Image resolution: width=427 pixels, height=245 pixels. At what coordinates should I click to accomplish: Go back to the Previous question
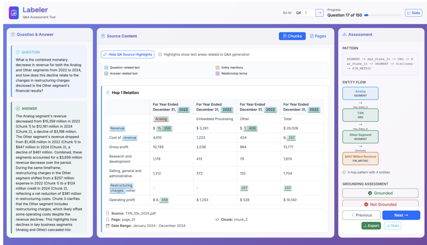pyautogui.click(x=361, y=215)
